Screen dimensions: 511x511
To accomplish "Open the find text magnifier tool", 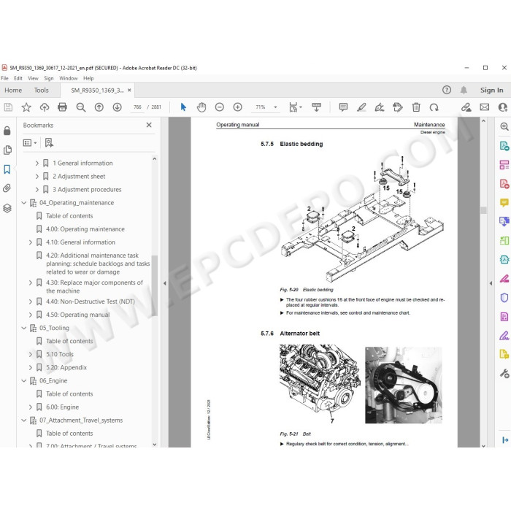I will click(x=81, y=107).
